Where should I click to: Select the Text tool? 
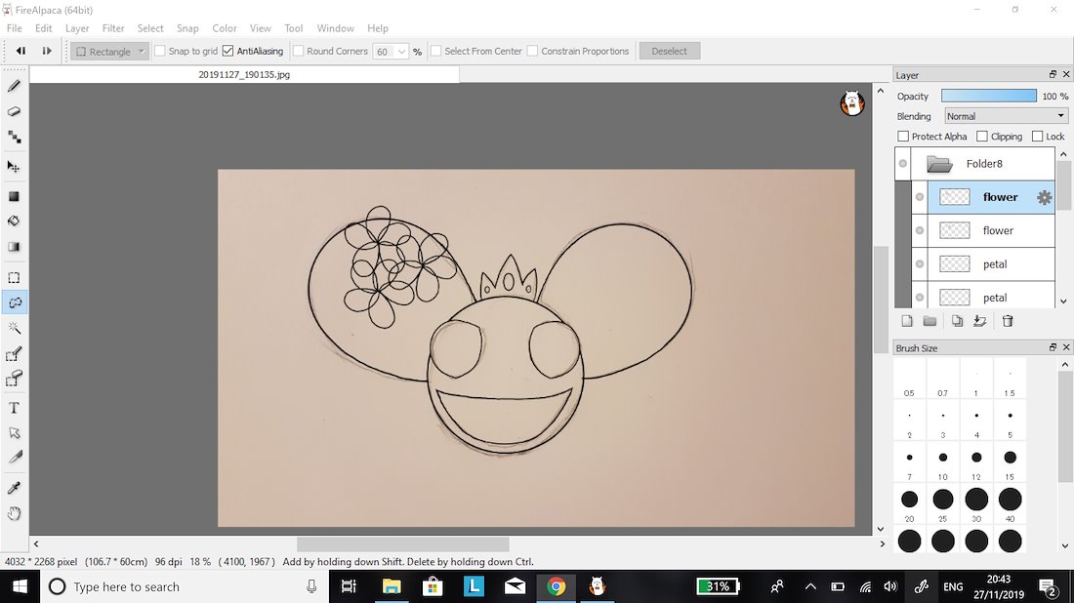click(14, 408)
